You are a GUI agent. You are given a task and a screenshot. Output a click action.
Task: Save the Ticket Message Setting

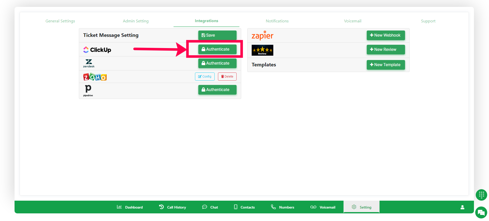217,35
